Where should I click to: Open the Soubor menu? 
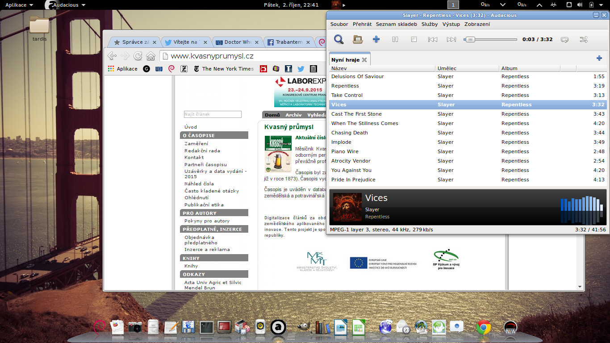pos(339,24)
